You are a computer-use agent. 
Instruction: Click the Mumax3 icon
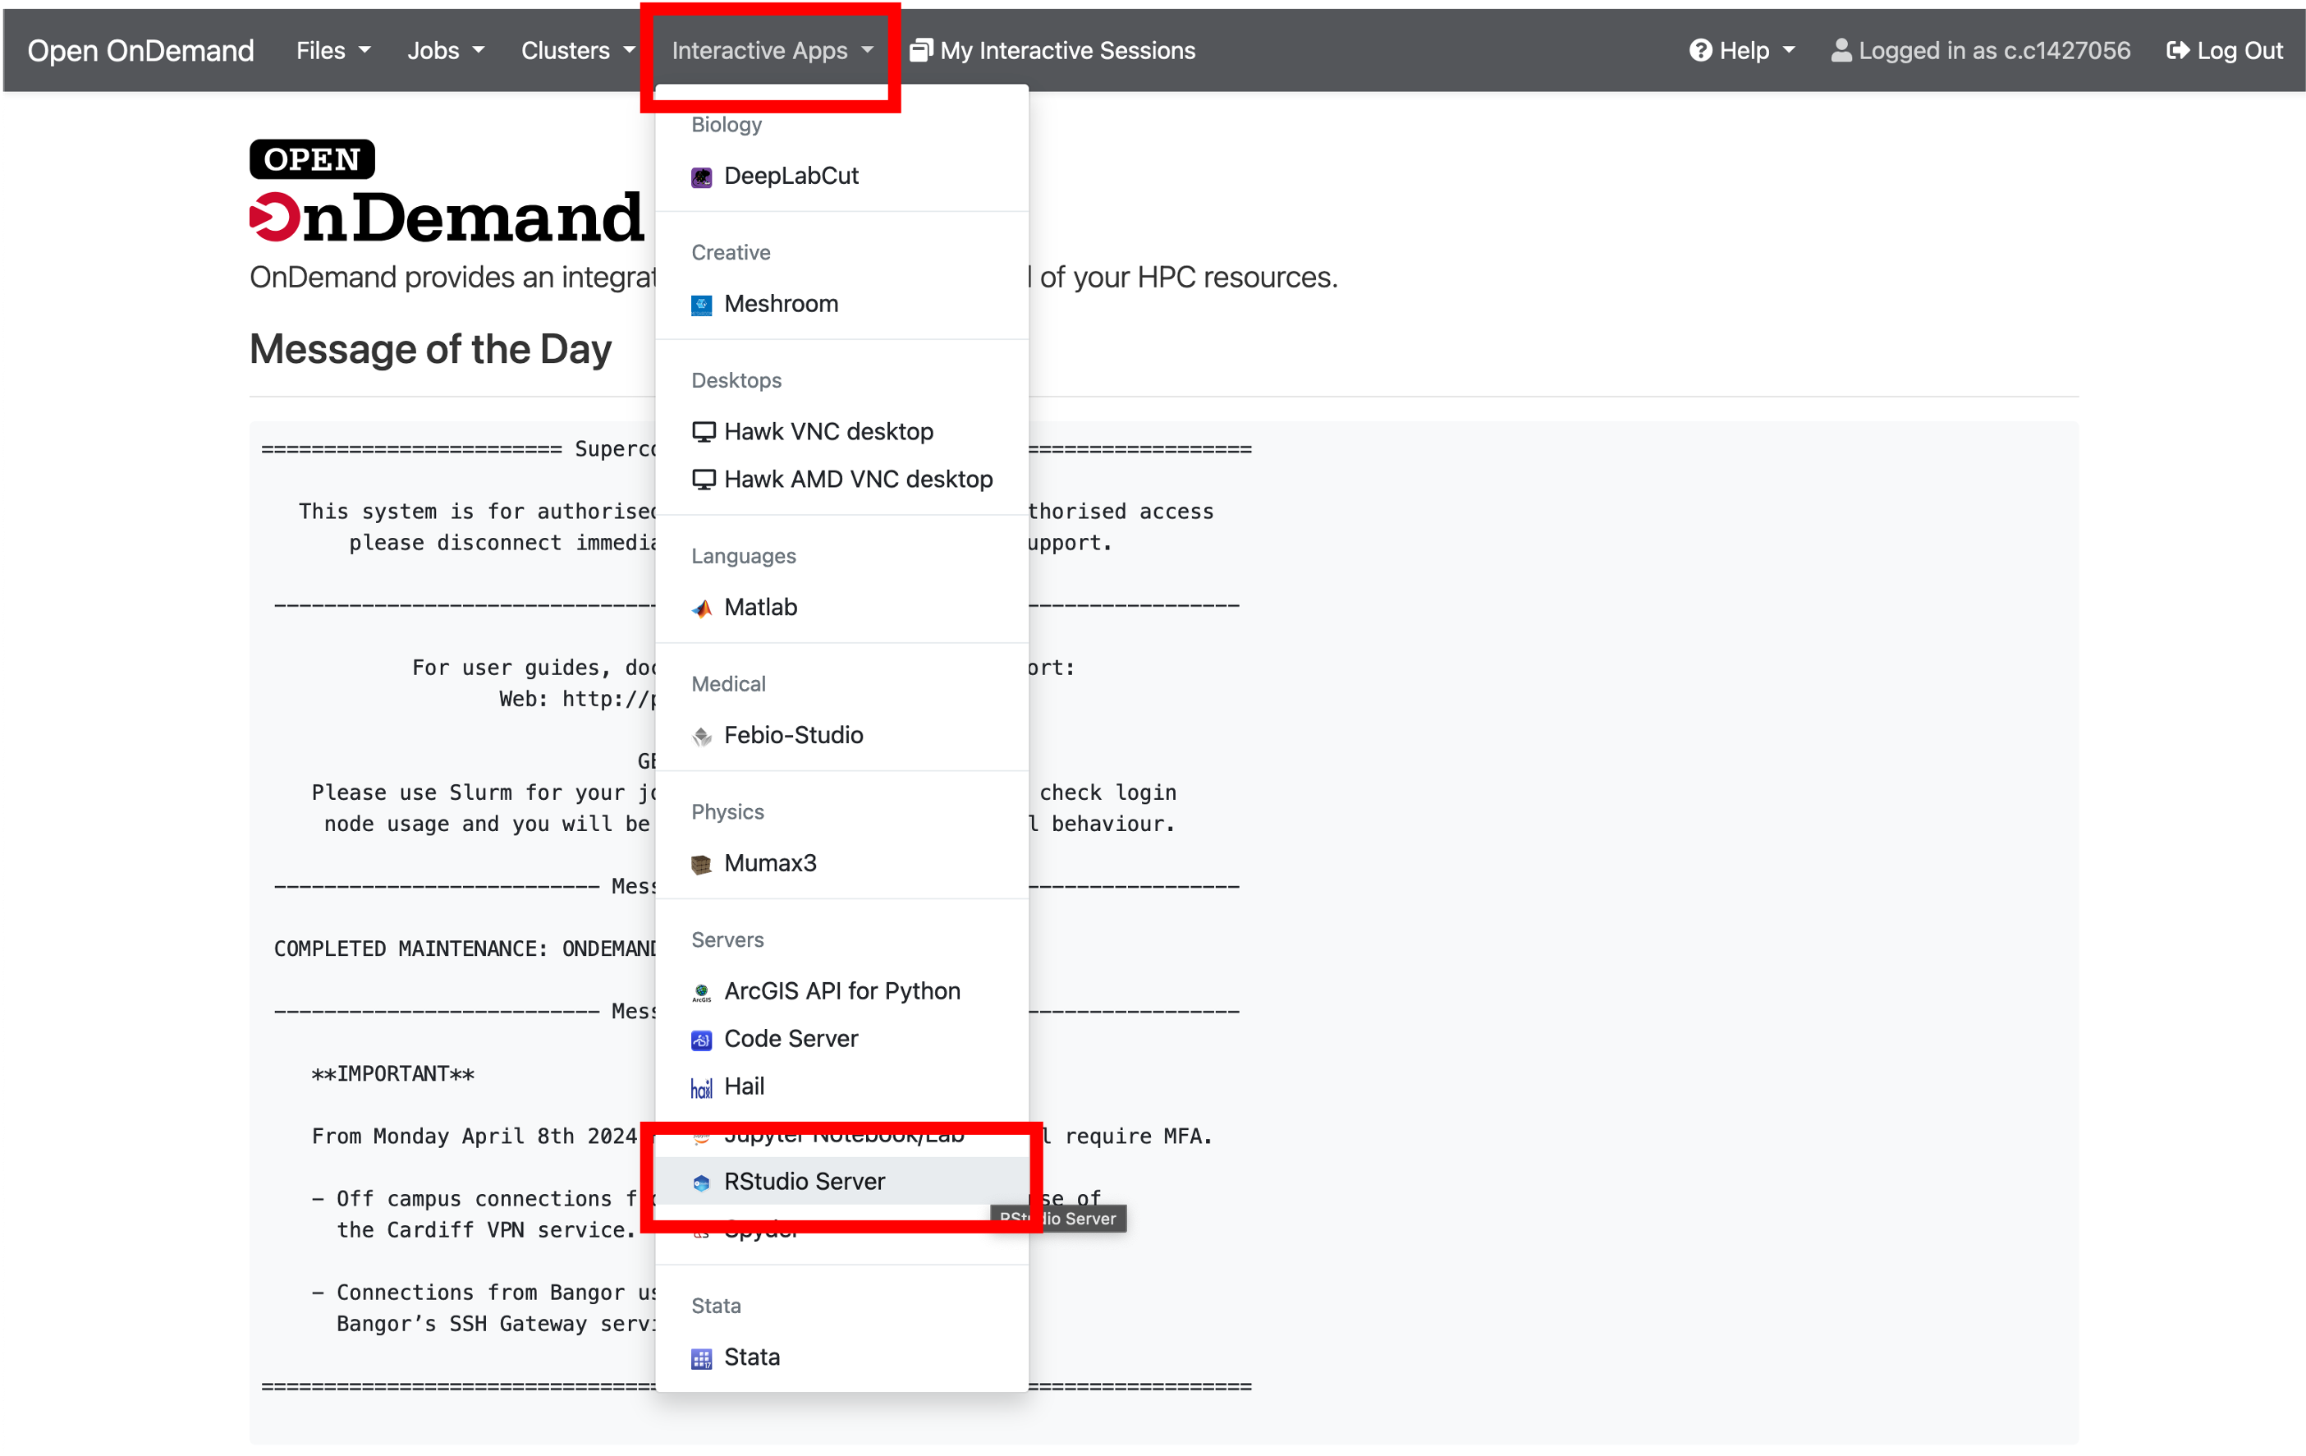[x=702, y=864]
